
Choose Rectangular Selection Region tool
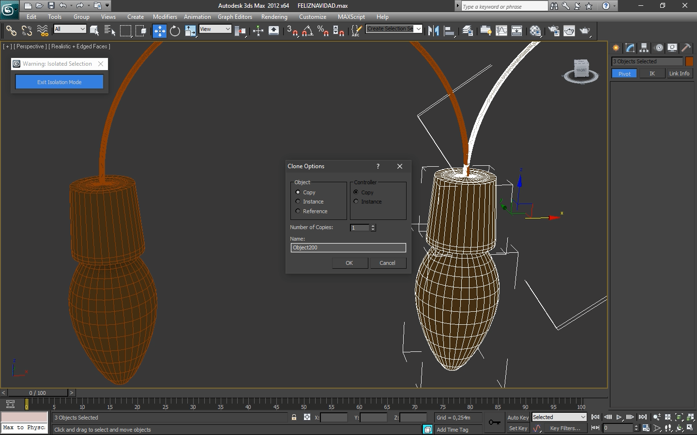coord(125,31)
